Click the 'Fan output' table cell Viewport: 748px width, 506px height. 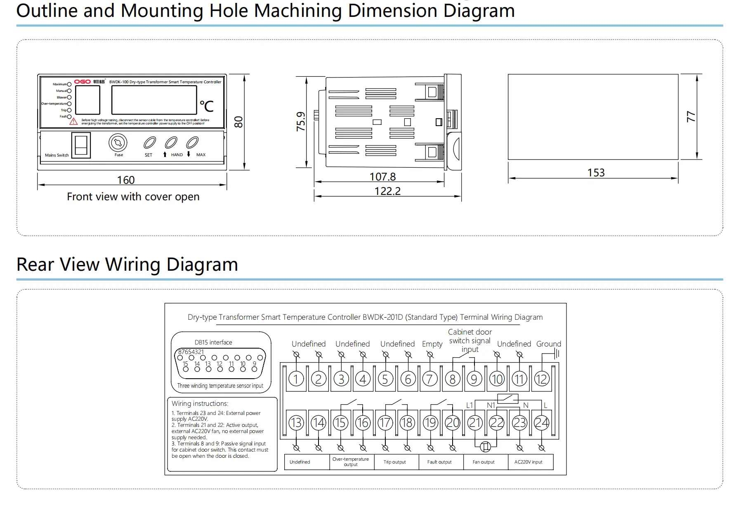(x=486, y=462)
